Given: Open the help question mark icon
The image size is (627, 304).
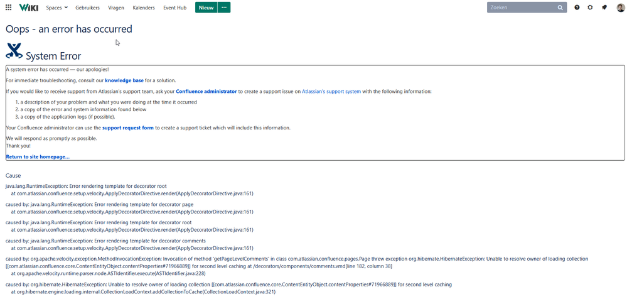Looking at the screenshot, I should (x=577, y=8).
